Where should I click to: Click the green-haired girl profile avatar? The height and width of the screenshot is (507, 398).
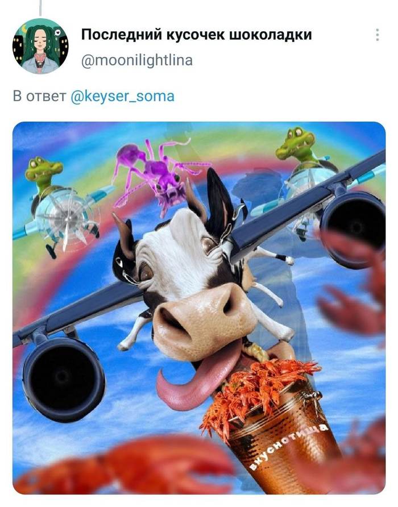coord(40,46)
